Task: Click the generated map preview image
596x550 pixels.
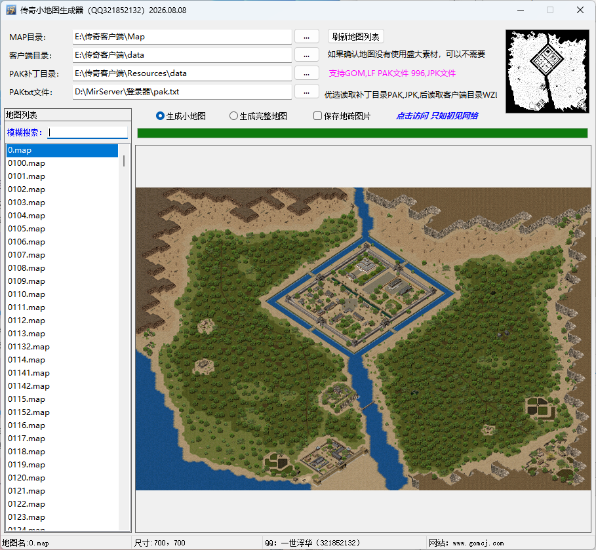Action: click(363, 339)
